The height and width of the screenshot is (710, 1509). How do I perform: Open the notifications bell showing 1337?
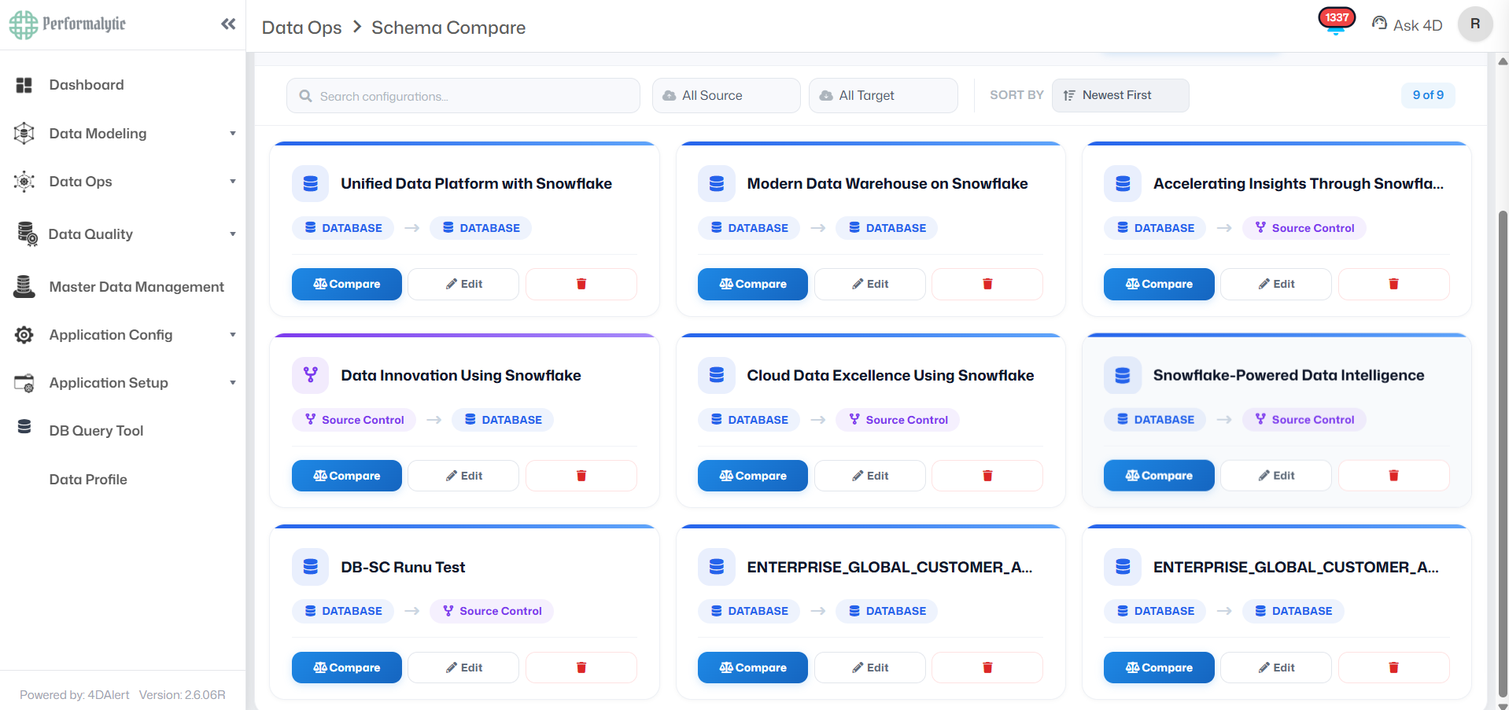pyautogui.click(x=1337, y=21)
